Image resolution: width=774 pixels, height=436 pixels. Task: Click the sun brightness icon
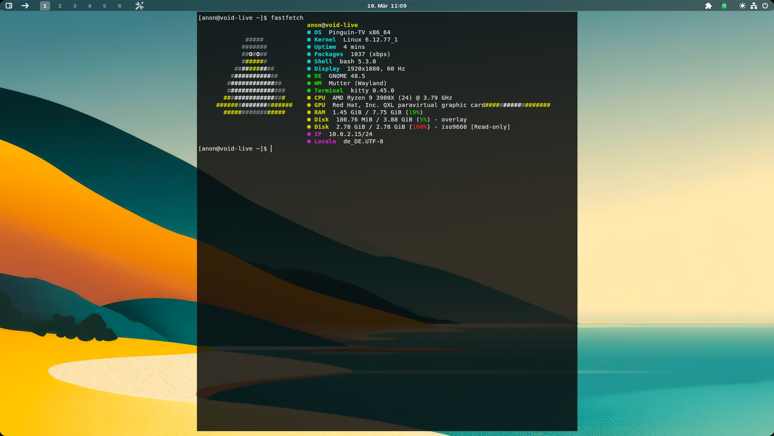click(742, 6)
